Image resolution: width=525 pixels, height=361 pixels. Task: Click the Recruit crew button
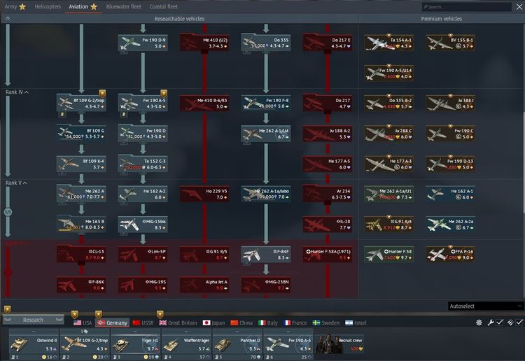pyautogui.click(x=338, y=344)
